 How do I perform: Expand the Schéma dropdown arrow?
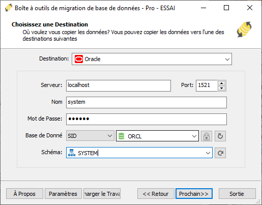[x=208, y=153]
